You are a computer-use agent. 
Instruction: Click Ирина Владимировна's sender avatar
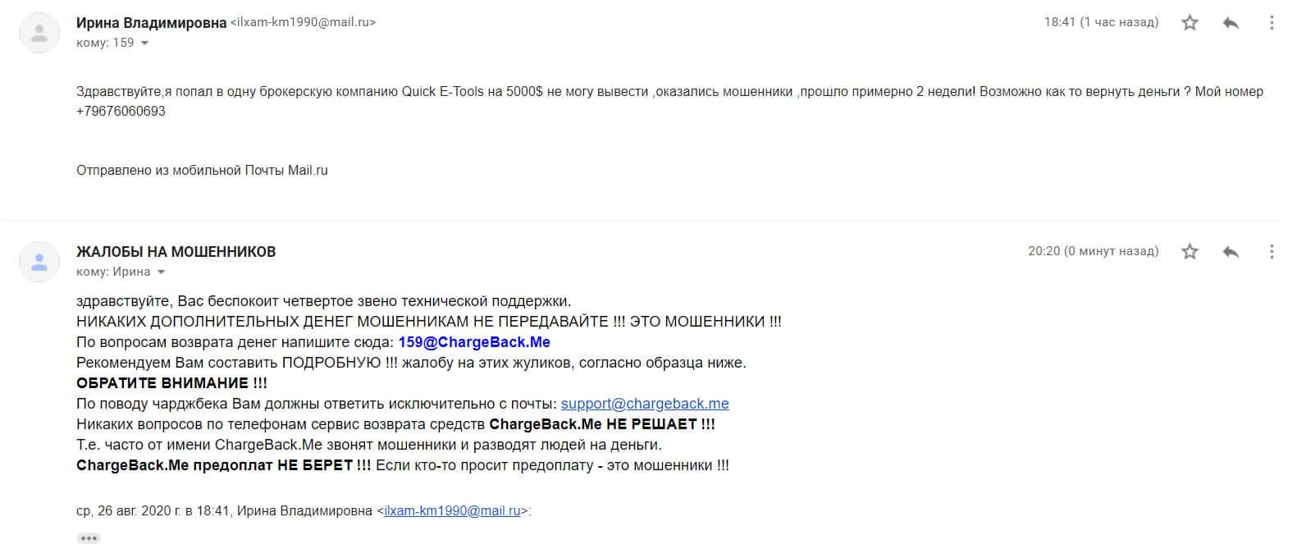39,33
